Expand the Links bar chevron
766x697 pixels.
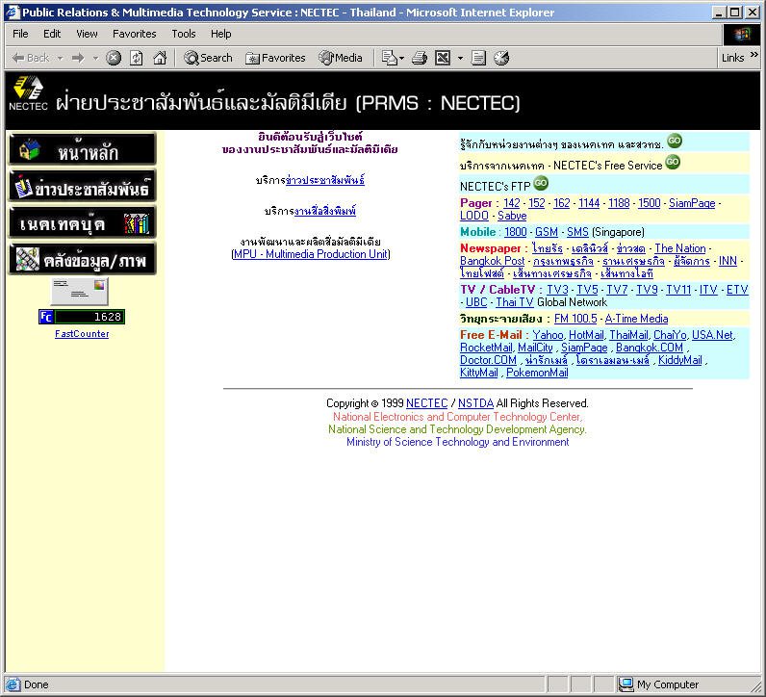754,58
